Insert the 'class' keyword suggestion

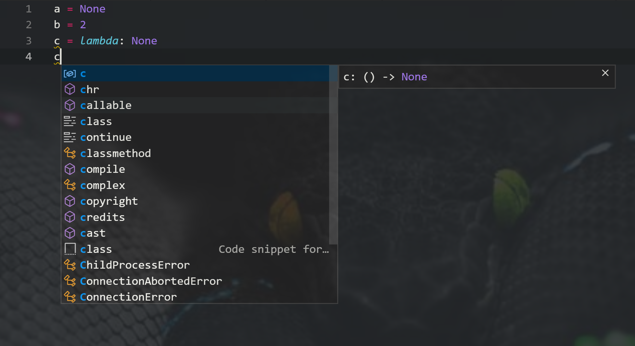pos(196,121)
